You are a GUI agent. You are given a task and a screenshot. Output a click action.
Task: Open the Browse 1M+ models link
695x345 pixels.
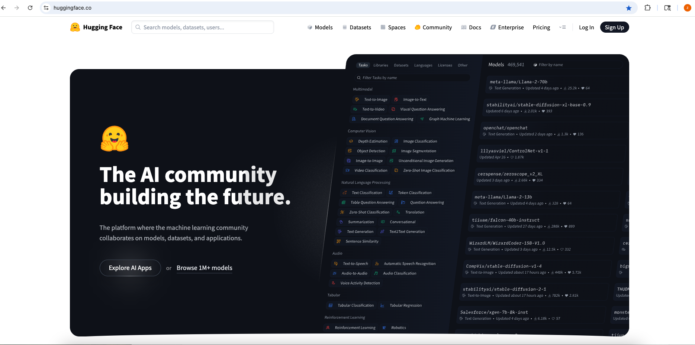(204, 268)
